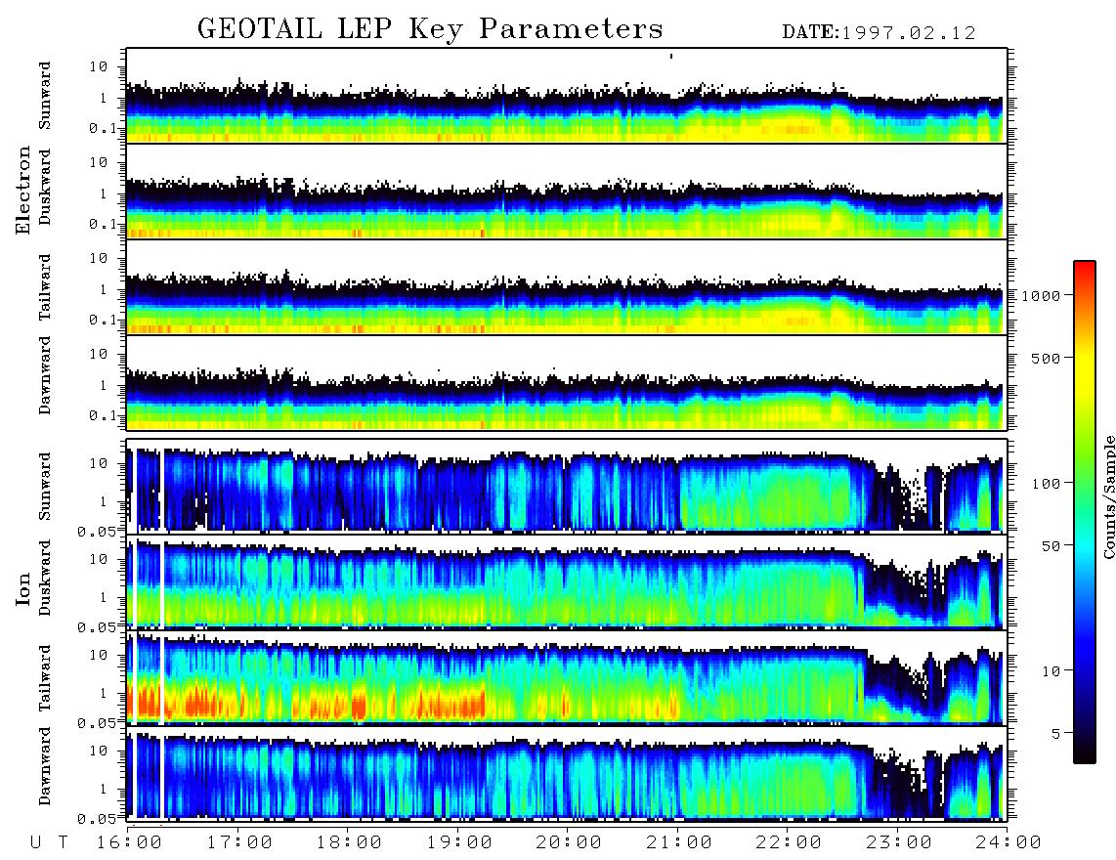This screenshot has height=860, width=1116.
Task: Click the Ion Sunward spectrogram panel
Action: click(567, 486)
